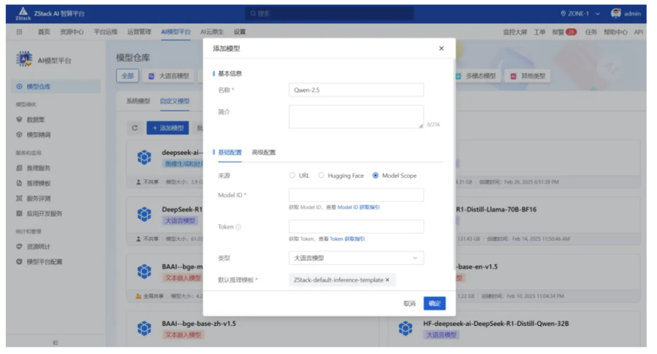Click the 服务评测 sidebar icon
Image resolution: width=657 pixels, height=354 pixels.
tap(19, 198)
